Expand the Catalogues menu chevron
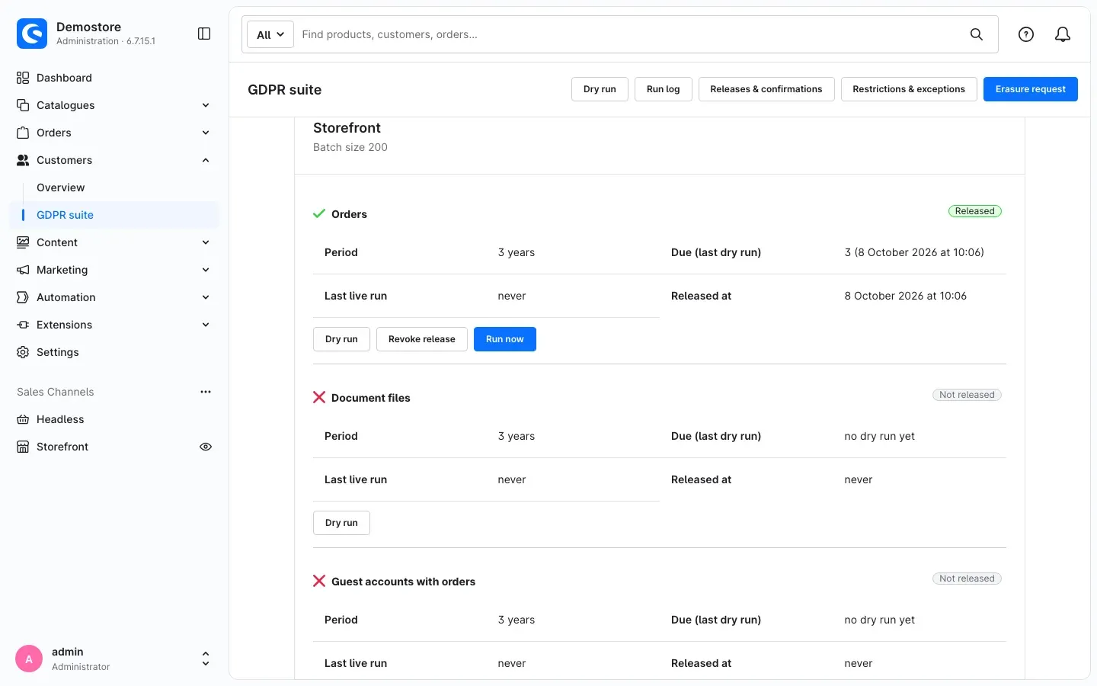1097x686 pixels. 206,105
